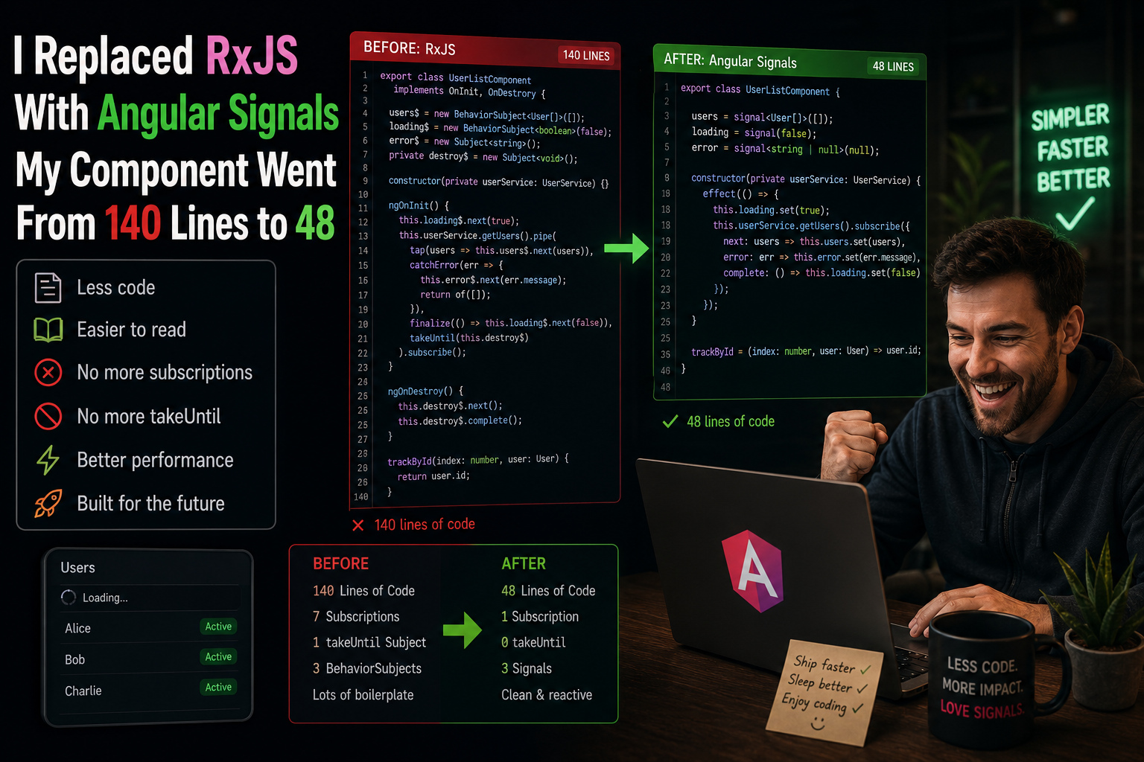Click the finalize(() => ...) code line
This screenshot has width=1144, height=762.
pyautogui.click(x=511, y=323)
